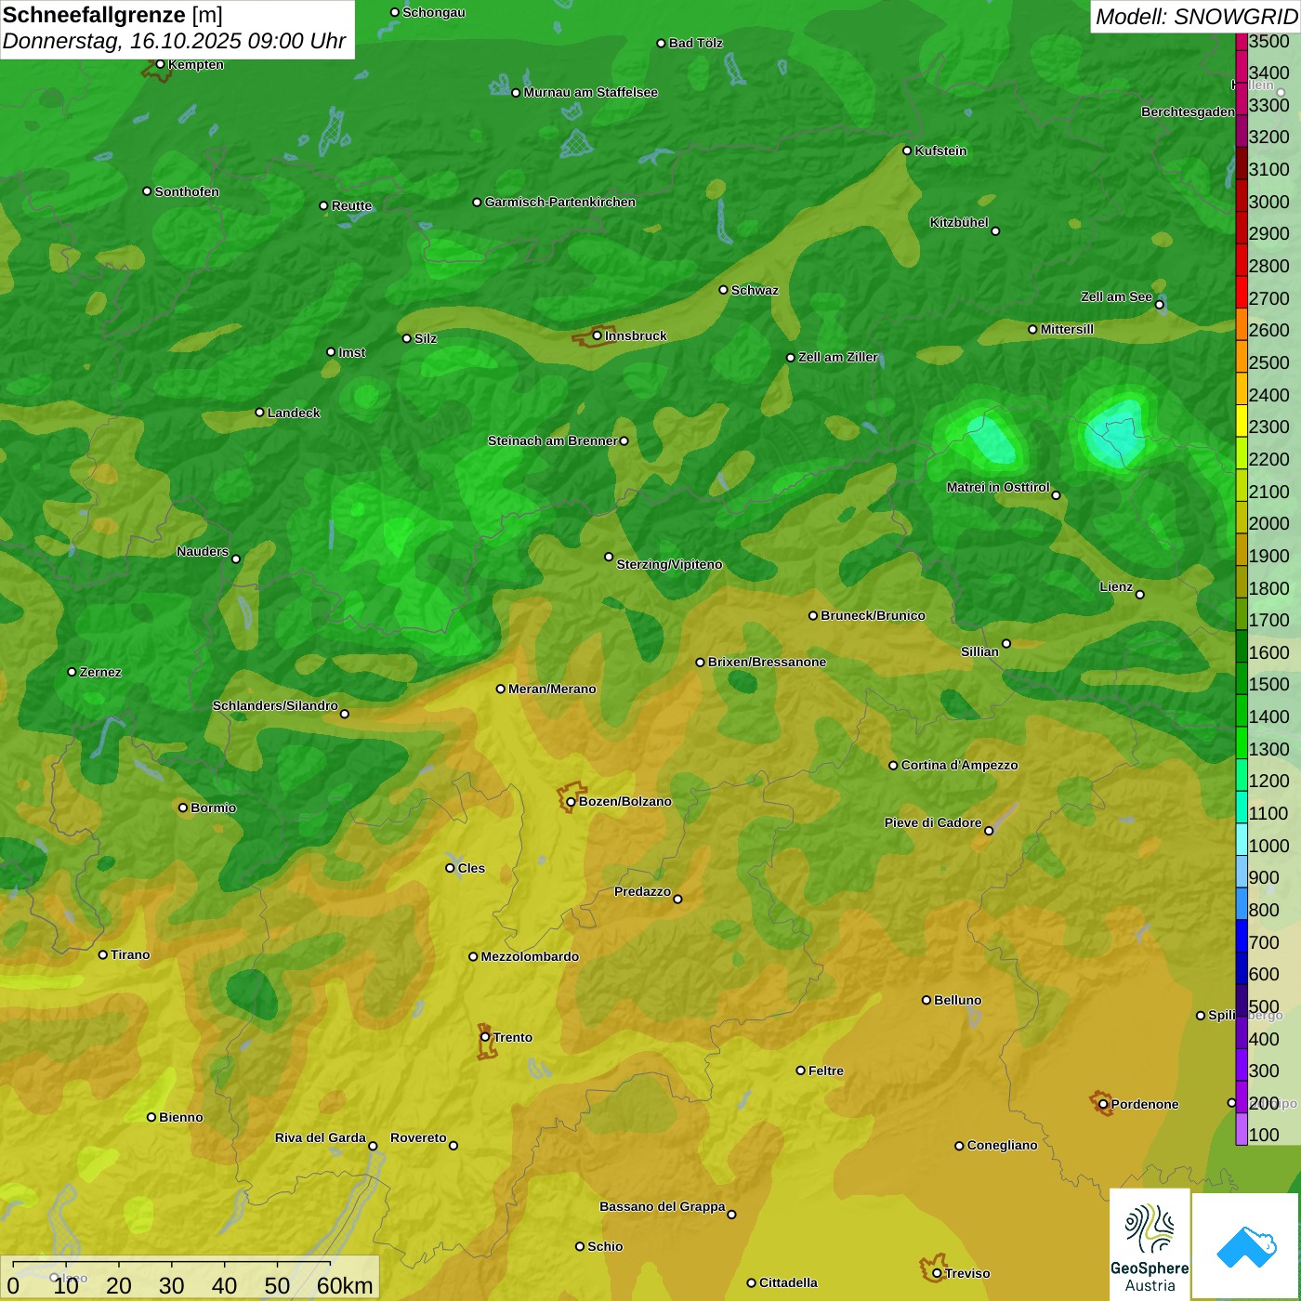
Task: Click the Mittersill label
Action: tap(1067, 329)
